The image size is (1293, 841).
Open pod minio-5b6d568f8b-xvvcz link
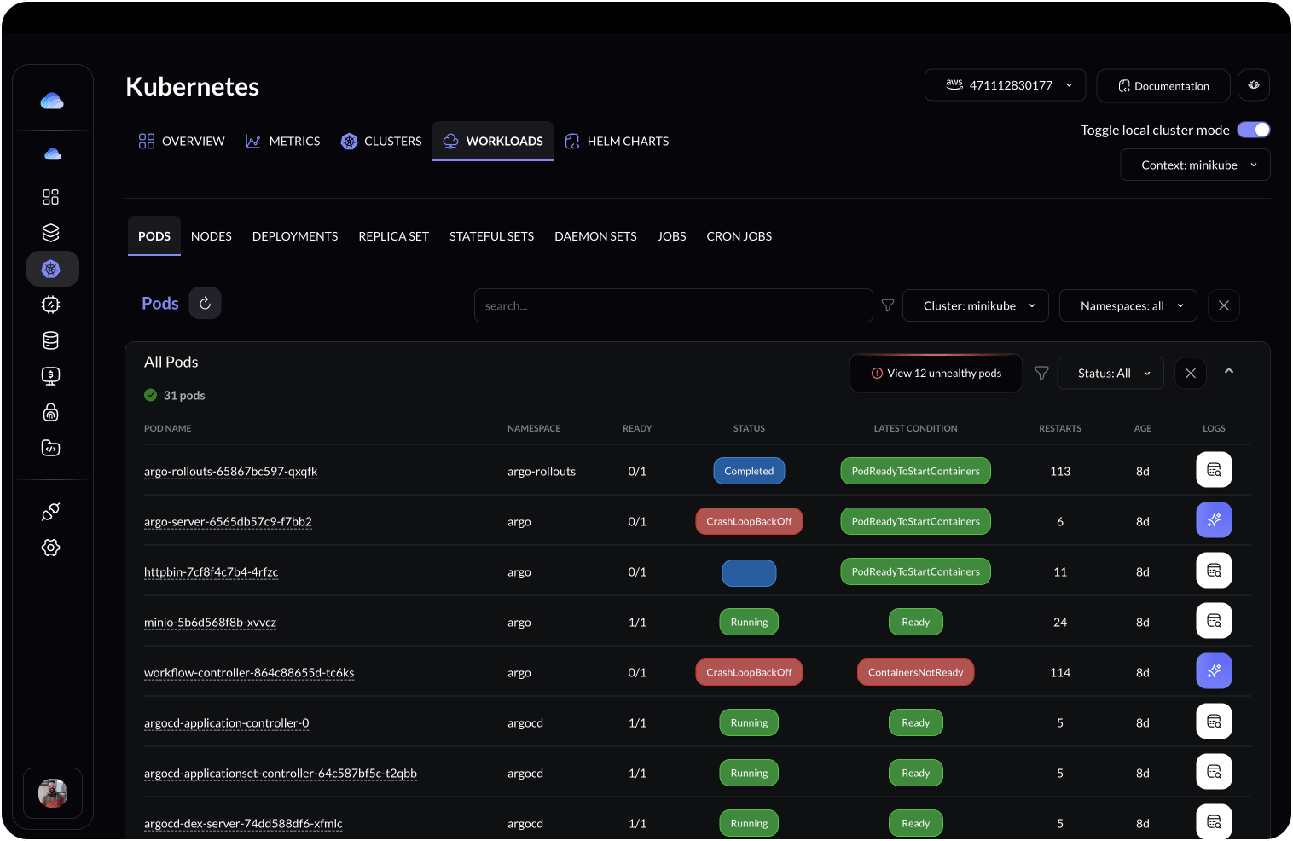coord(210,622)
